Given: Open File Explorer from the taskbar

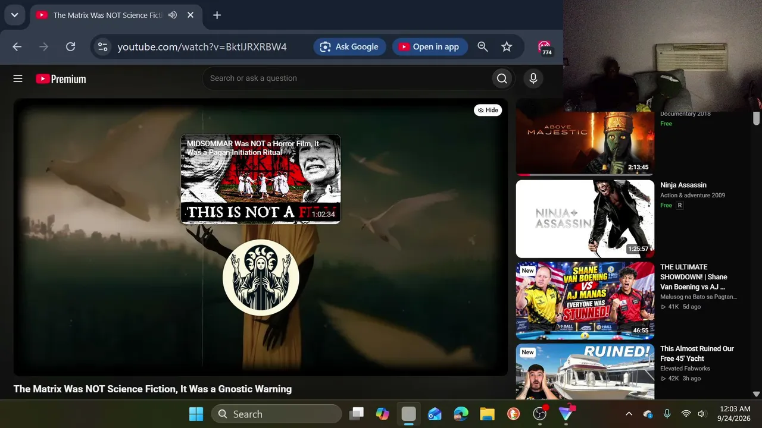Looking at the screenshot, I should (x=487, y=414).
